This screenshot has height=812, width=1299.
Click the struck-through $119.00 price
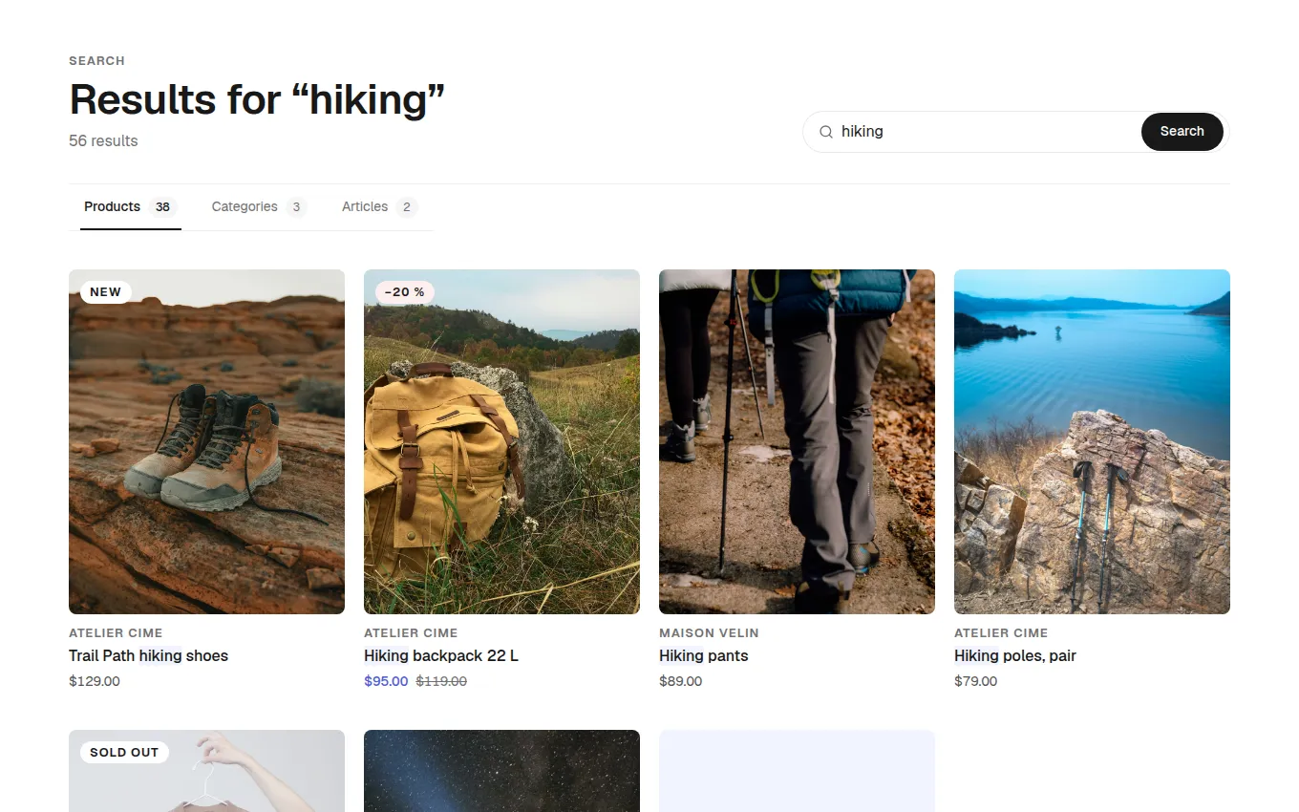click(441, 681)
